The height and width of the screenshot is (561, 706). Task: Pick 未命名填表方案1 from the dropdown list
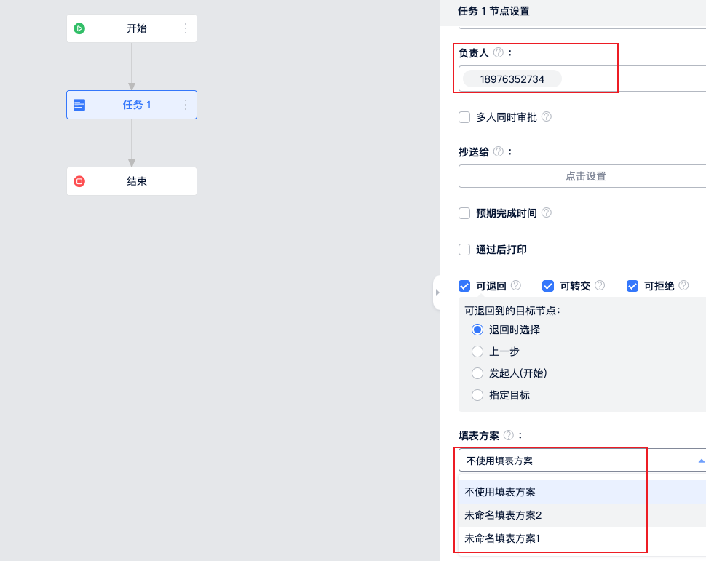click(502, 538)
